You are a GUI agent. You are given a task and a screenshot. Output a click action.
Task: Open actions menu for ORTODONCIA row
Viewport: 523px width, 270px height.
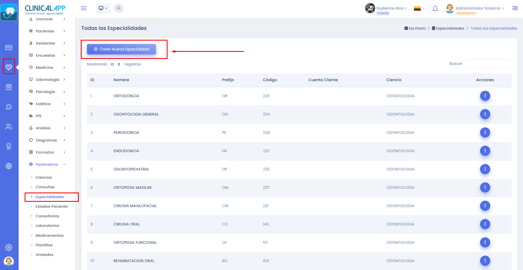(x=485, y=96)
